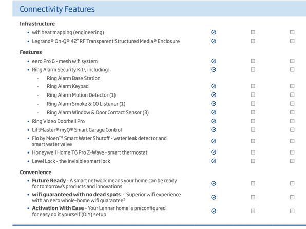Viewport: 306px width, 229px height.
Task: Click the Ring Alarm Base Station text
Action: [x=73, y=78]
